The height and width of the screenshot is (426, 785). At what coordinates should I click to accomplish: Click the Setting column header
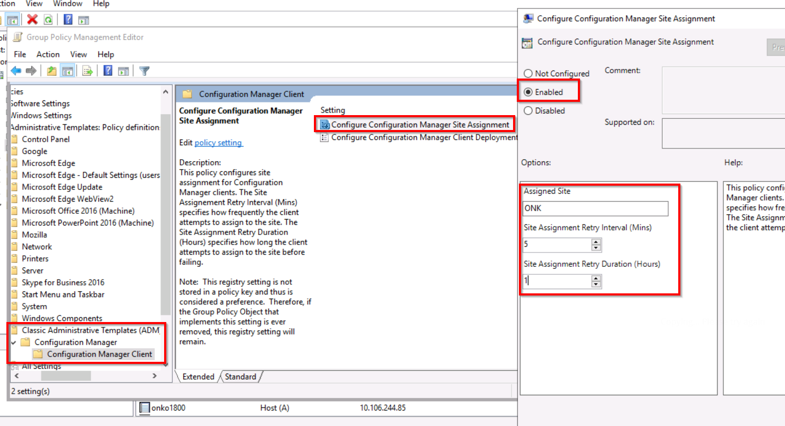pos(333,110)
